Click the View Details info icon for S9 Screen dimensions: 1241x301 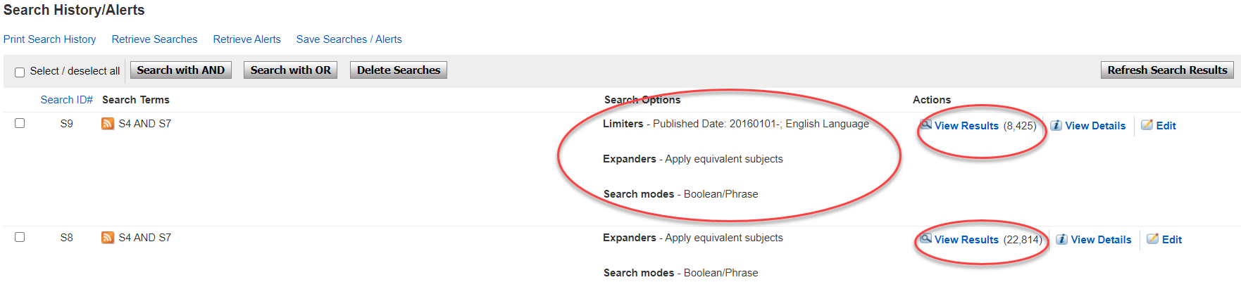pyautogui.click(x=1056, y=125)
